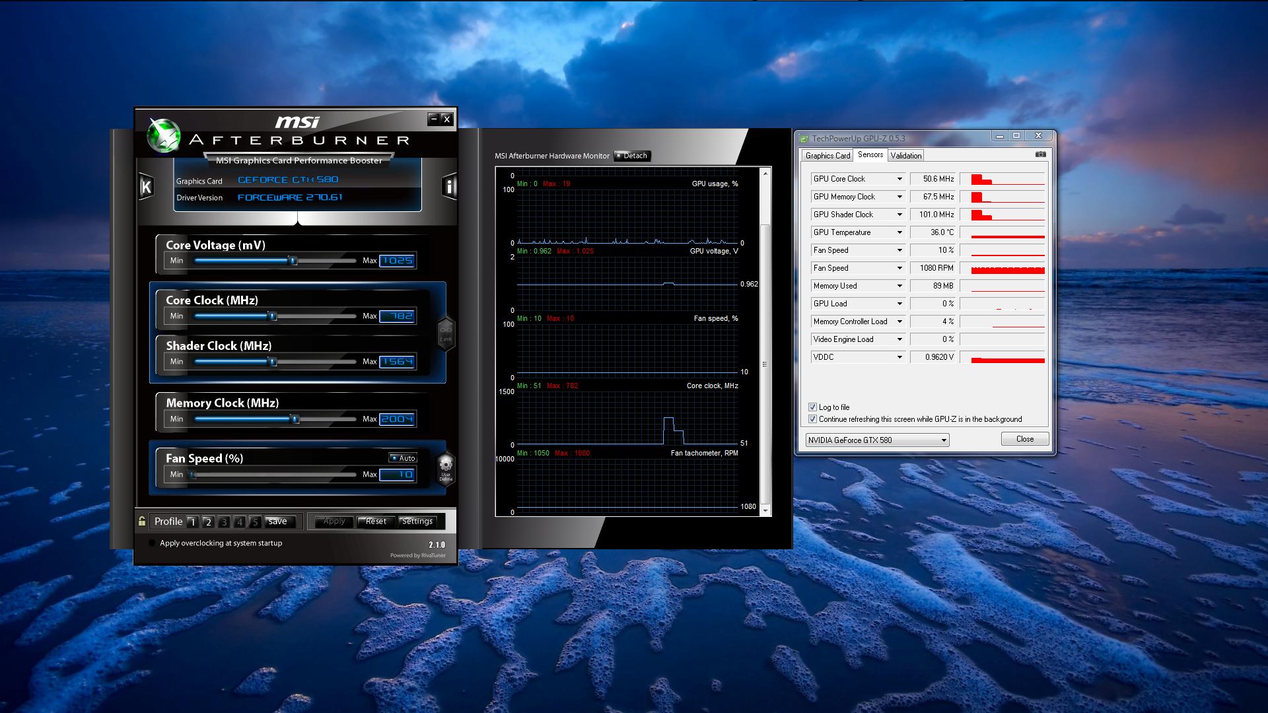This screenshot has width=1268, height=713.
Task: Open the Validation tab
Action: pos(905,156)
